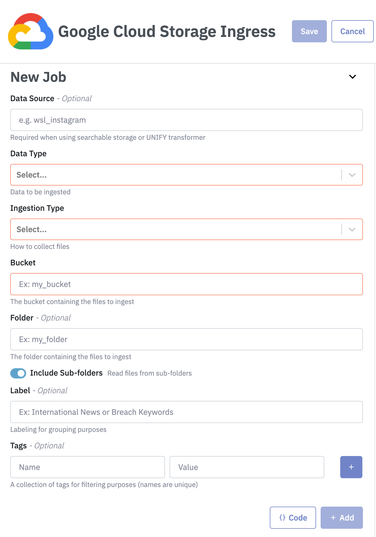This screenshot has height=537, width=376.
Task: Click the curly braces Code icon
Action: (282, 518)
